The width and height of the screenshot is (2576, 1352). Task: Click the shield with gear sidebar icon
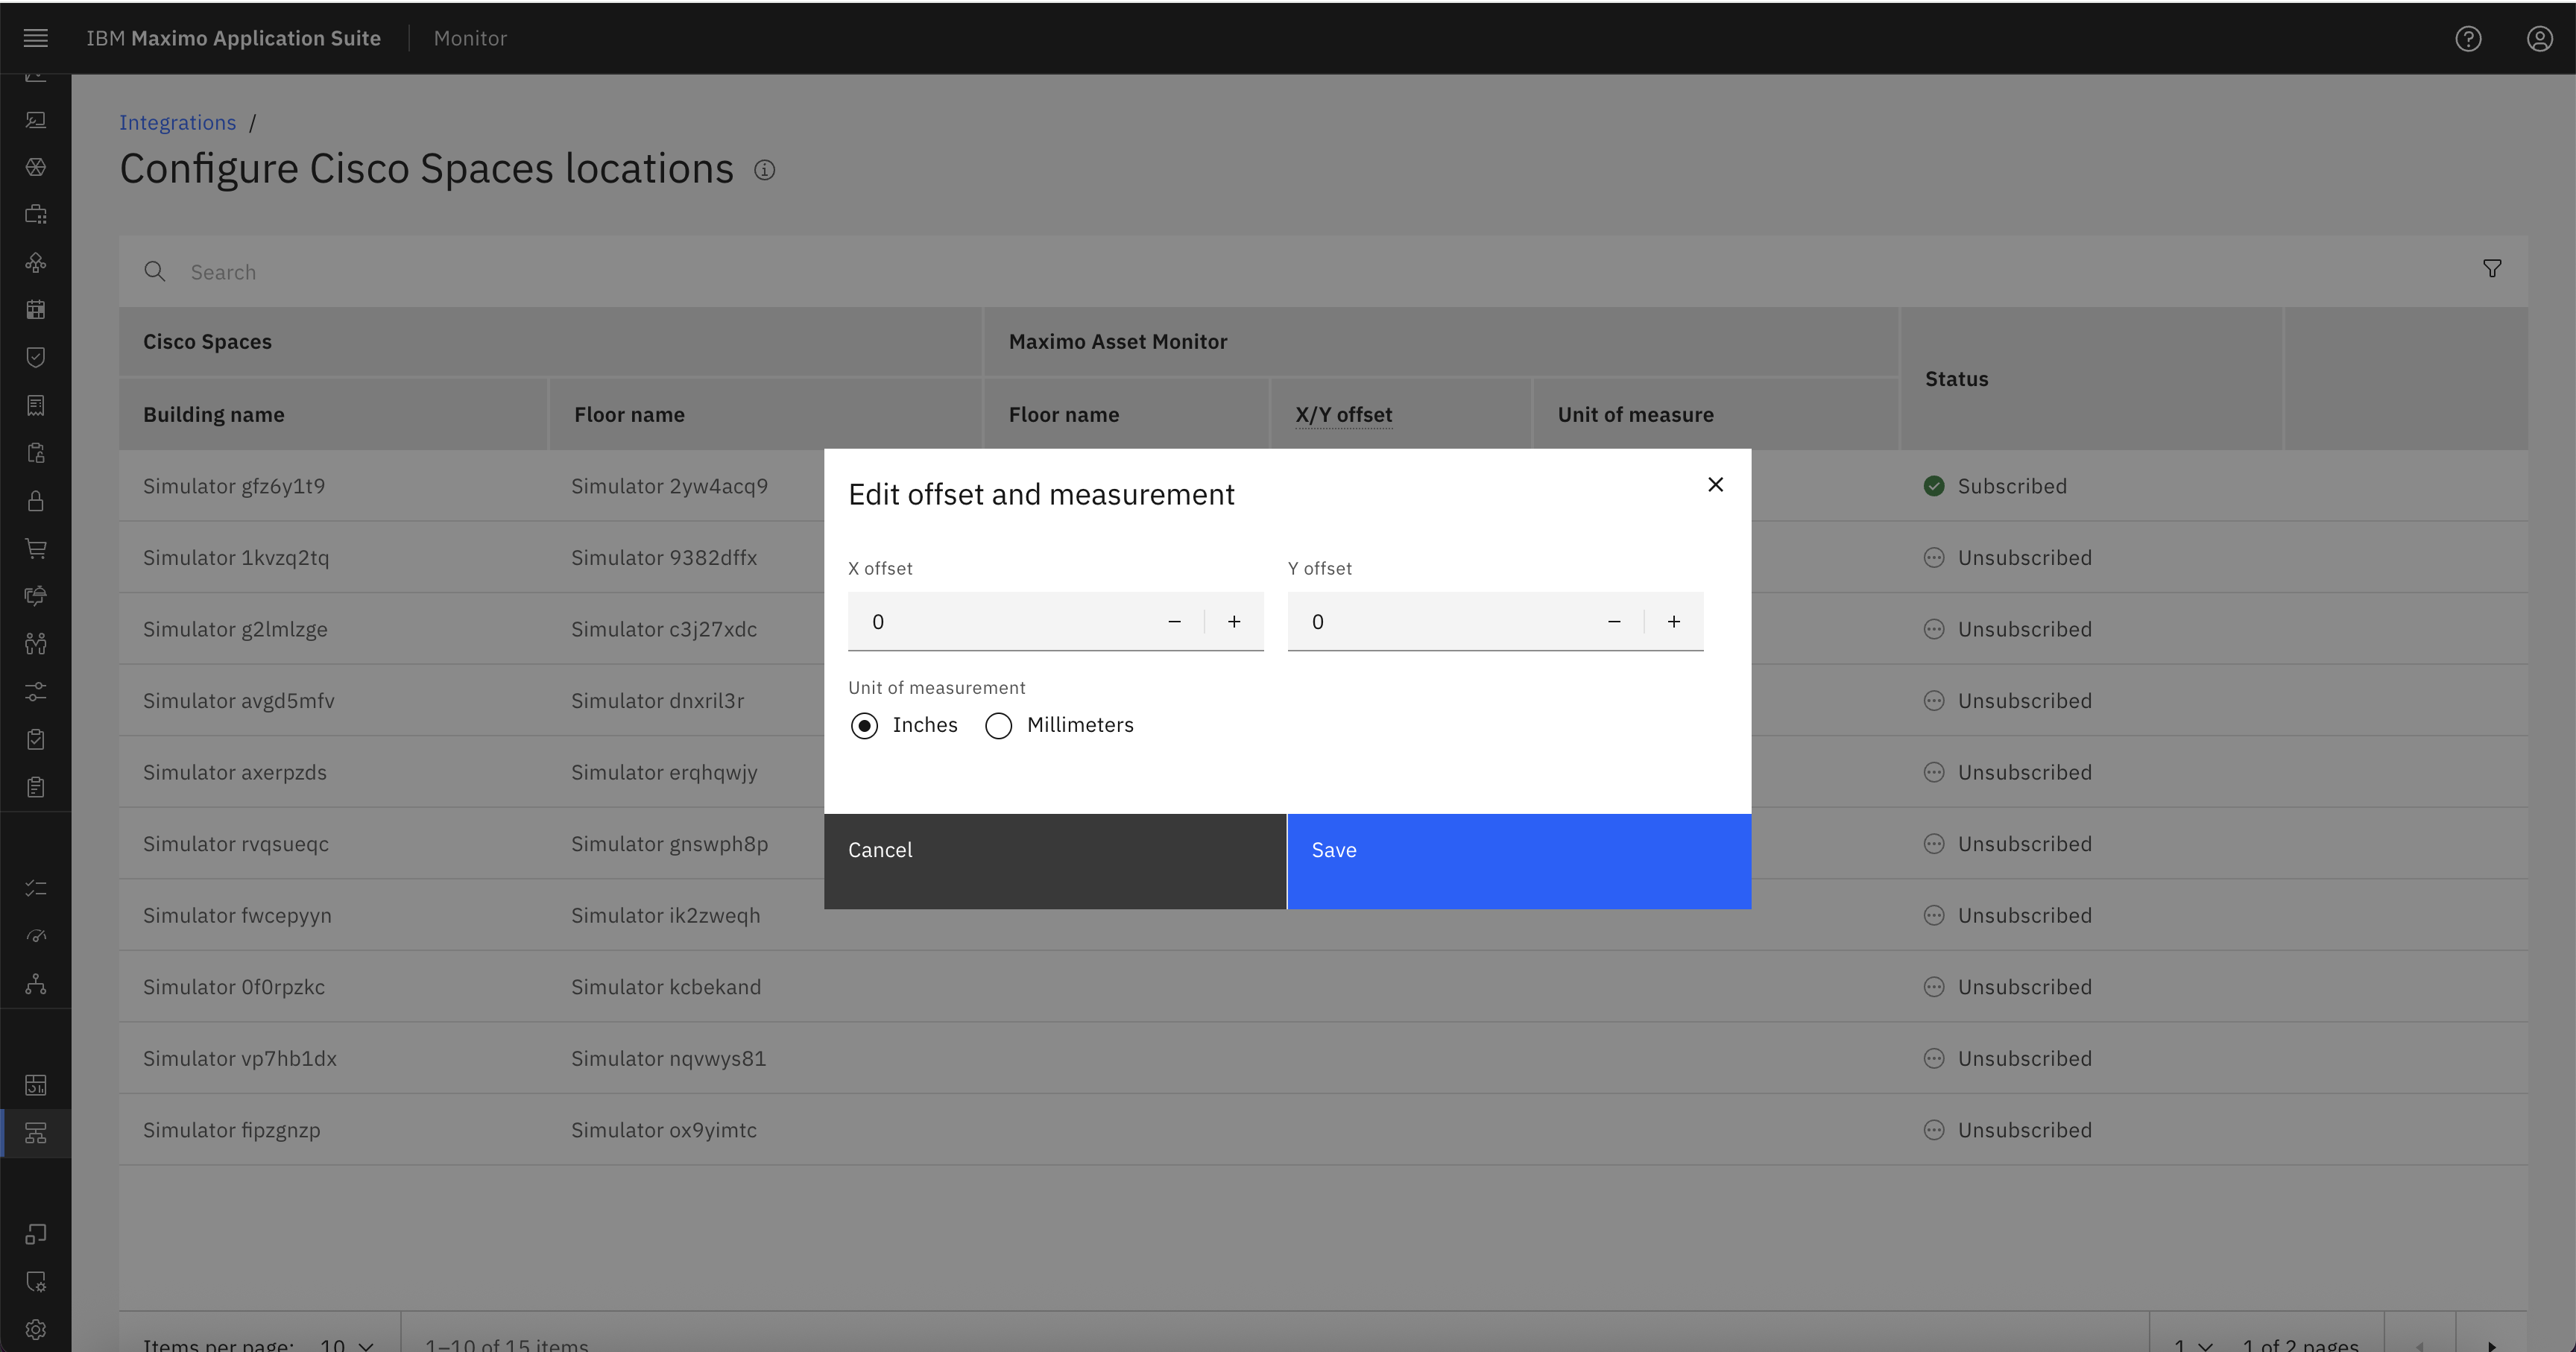pos(36,1282)
